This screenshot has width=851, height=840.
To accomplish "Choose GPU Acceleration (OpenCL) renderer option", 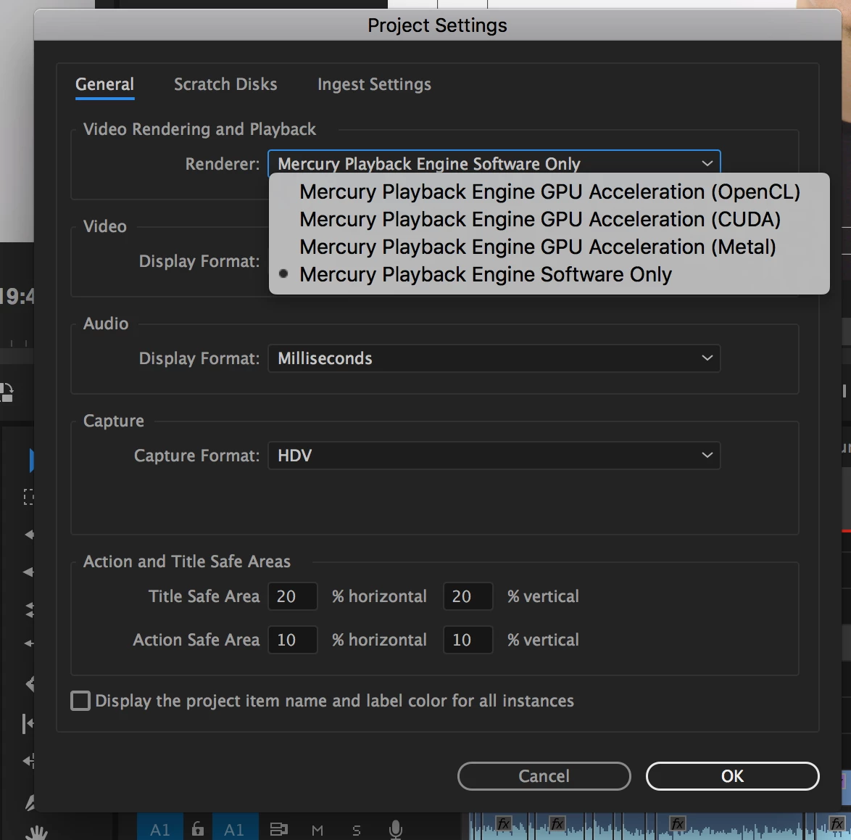I will pyautogui.click(x=549, y=192).
